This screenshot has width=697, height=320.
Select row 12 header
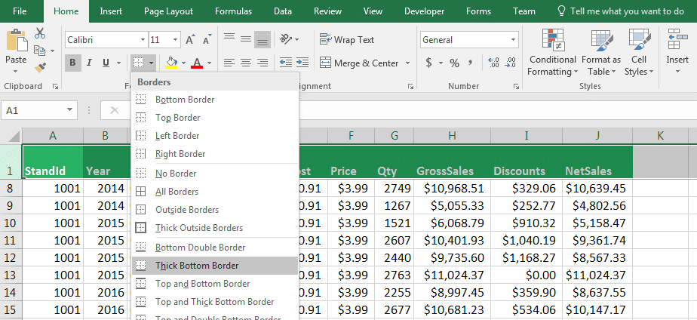pos(11,258)
